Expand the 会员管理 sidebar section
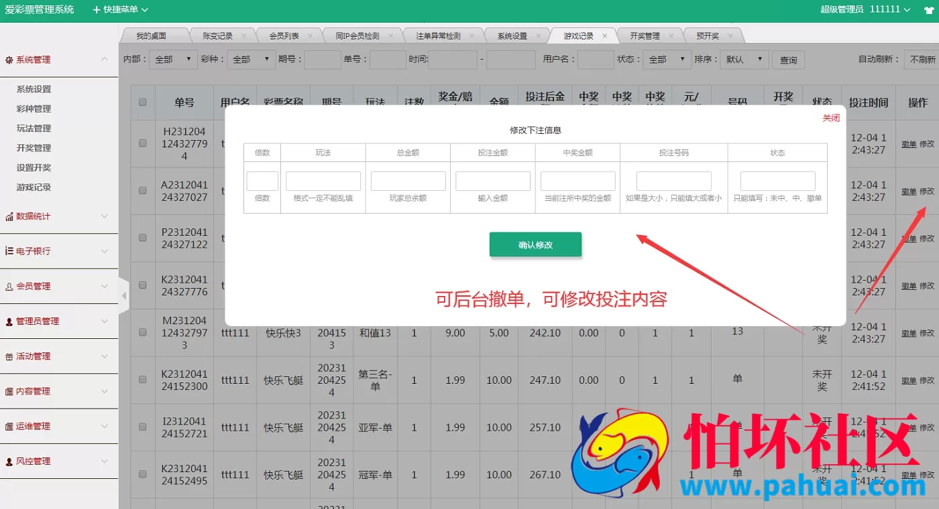Viewport: 939px width, 509px height. click(58, 286)
